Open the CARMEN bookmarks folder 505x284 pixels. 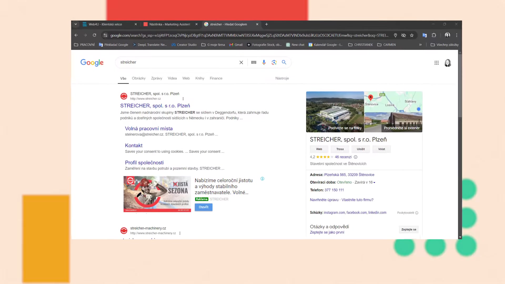pyautogui.click(x=386, y=45)
